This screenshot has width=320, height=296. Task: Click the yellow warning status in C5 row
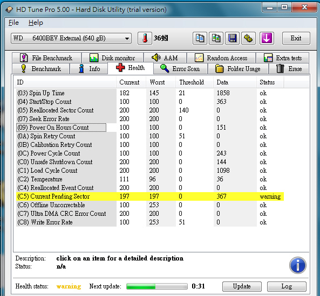tap(270, 196)
